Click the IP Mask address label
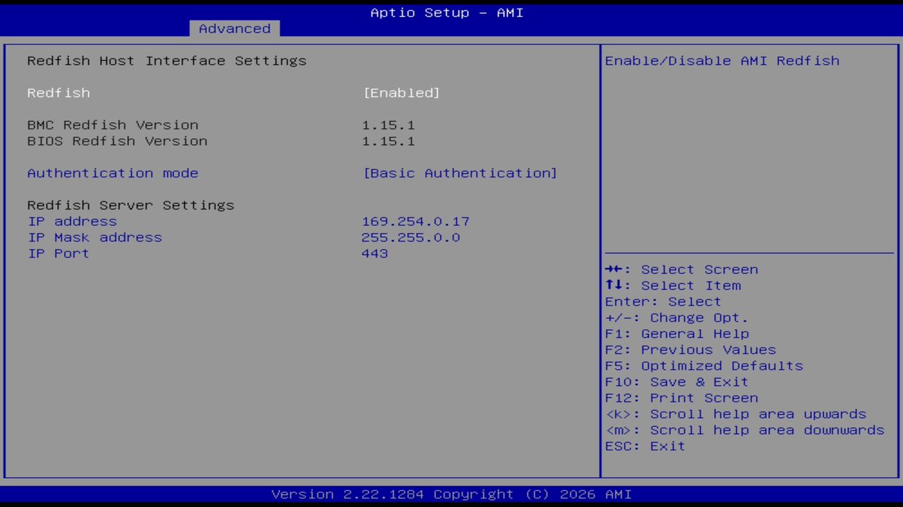Viewport: 903px width, 507px height. coord(95,237)
